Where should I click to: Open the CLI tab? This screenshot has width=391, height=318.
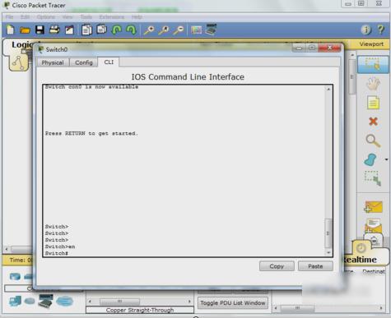pyautogui.click(x=109, y=62)
